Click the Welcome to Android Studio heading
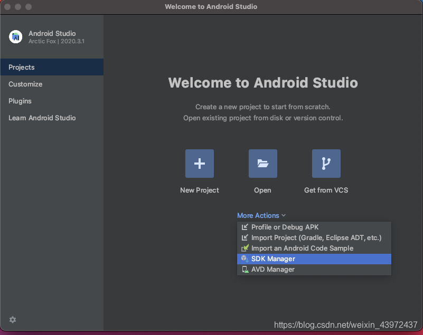423x335 pixels. (263, 82)
